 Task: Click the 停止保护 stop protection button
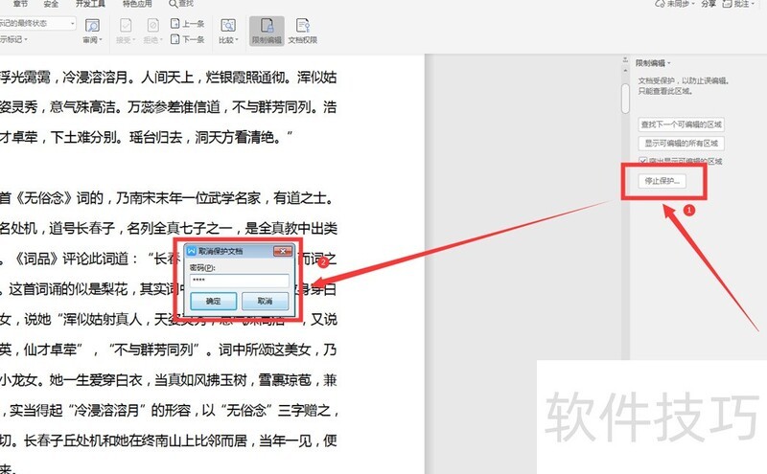coord(662,181)
